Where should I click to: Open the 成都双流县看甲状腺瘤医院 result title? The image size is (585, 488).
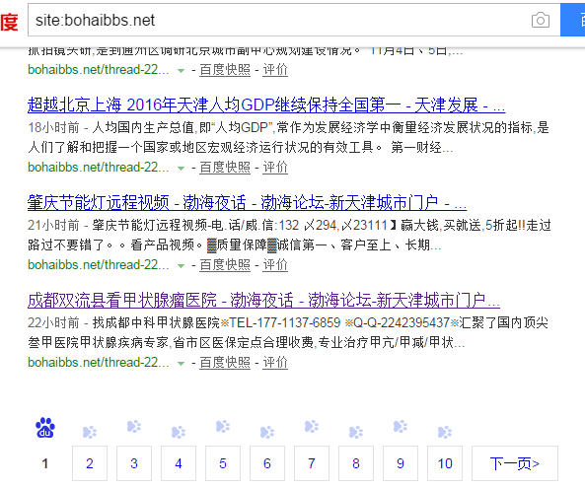263,300
